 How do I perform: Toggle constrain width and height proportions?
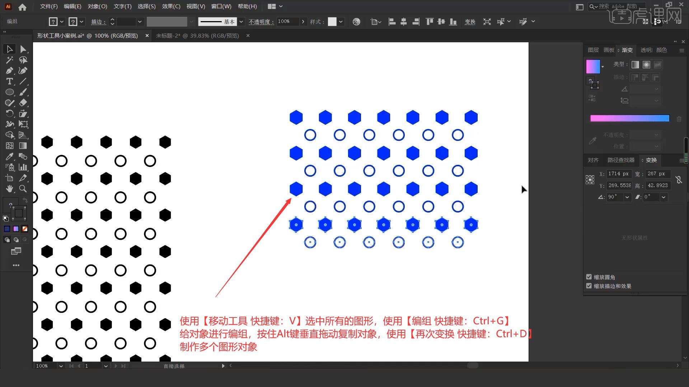(679, 180)
